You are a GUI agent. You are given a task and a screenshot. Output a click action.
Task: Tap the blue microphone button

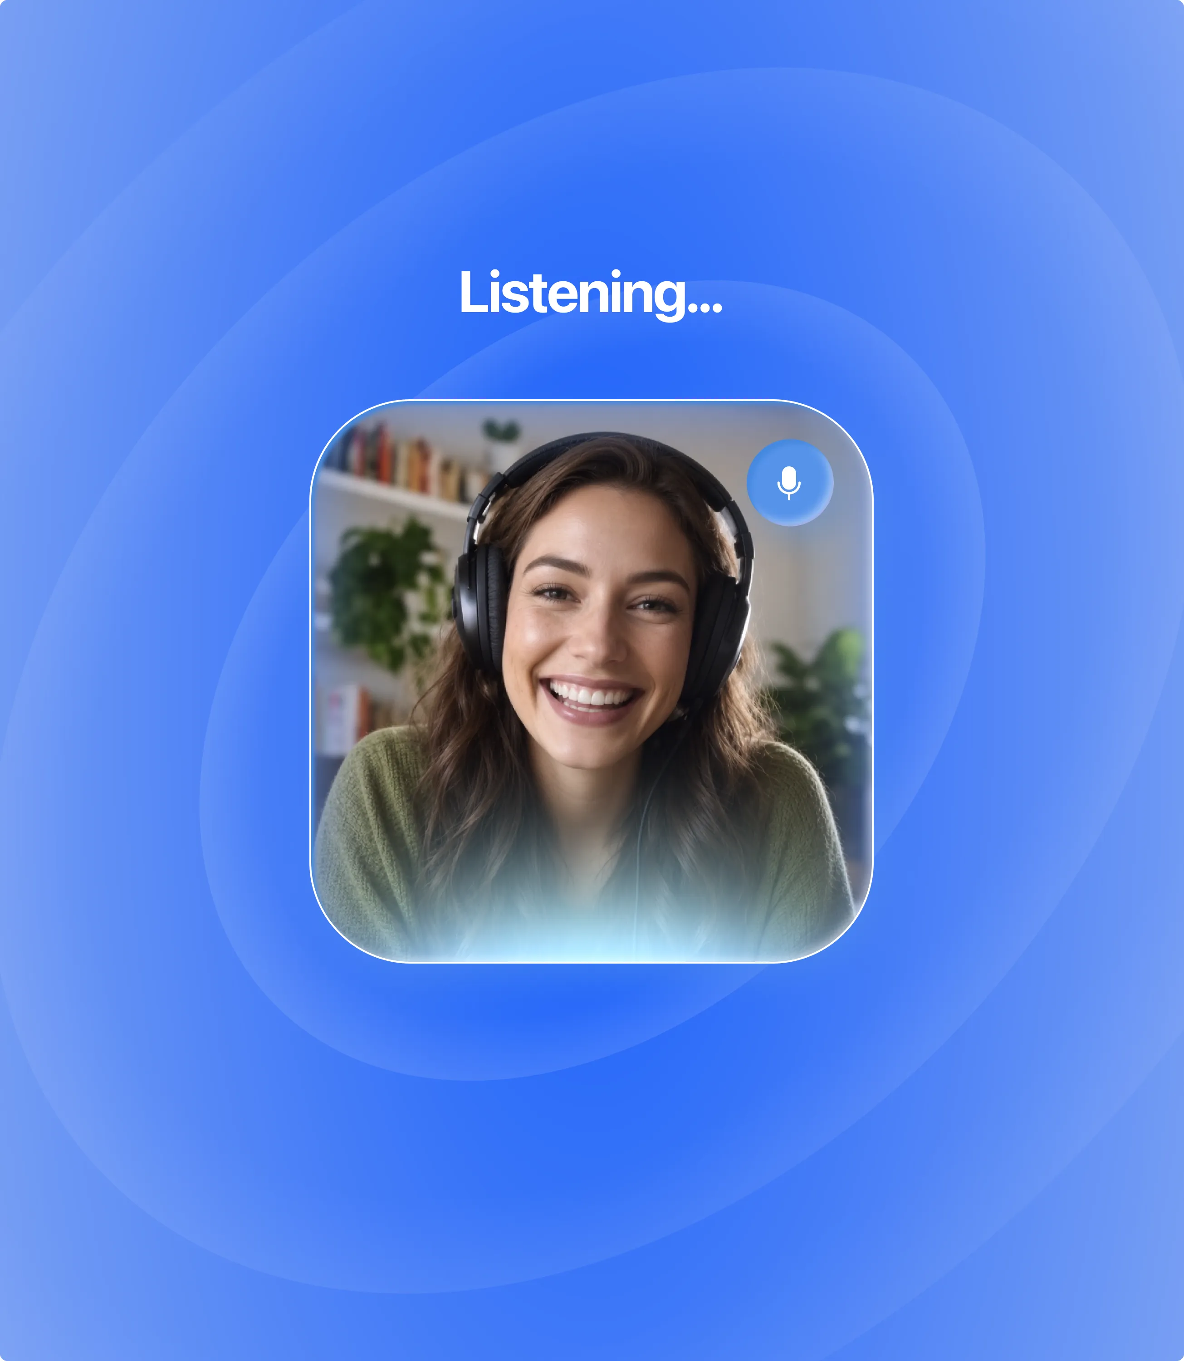point(789,482)
